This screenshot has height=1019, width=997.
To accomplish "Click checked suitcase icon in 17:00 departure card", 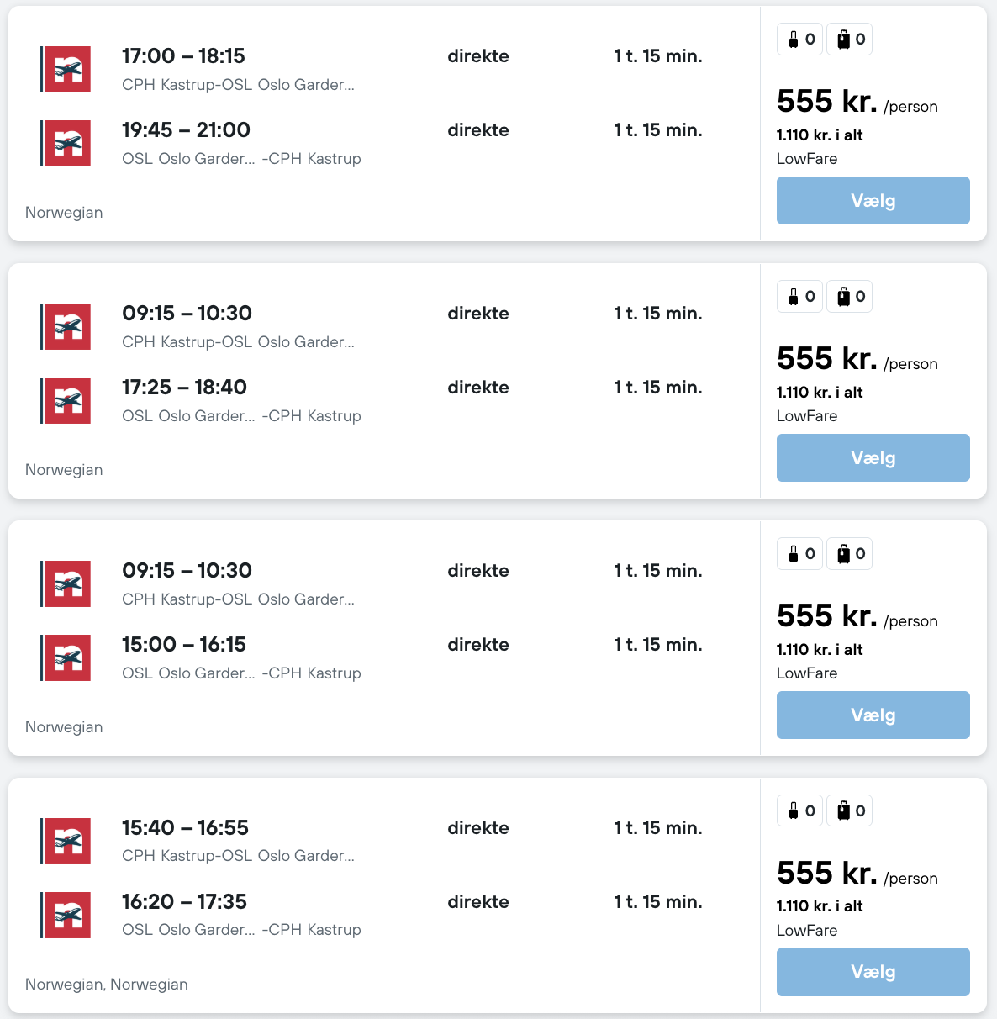I will (x=844, y=40).
